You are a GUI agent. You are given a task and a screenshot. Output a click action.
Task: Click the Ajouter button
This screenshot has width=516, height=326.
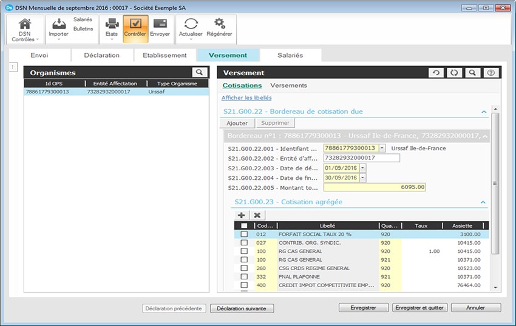click(x=237, y=123)
